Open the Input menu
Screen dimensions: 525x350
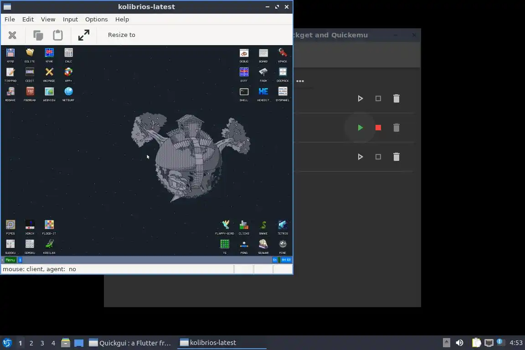coord(70,20)
